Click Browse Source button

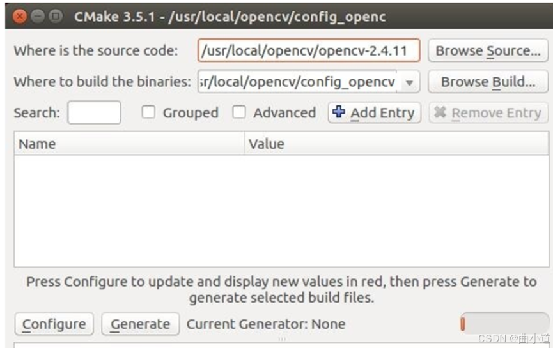pyautogui.click(x=488, y=50)
